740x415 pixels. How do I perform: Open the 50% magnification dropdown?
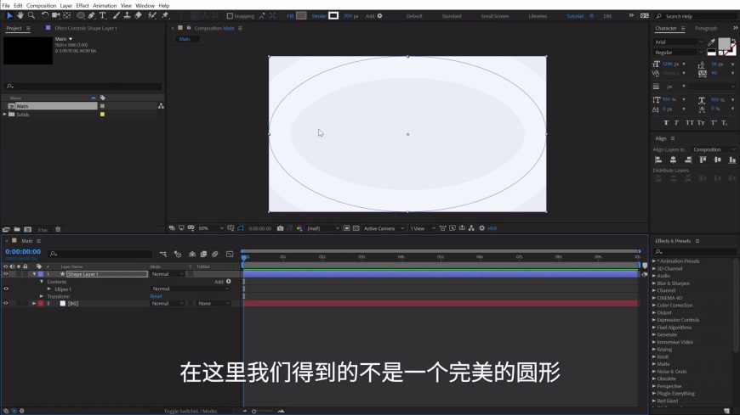pyautogui.click(x=211, y=228)
